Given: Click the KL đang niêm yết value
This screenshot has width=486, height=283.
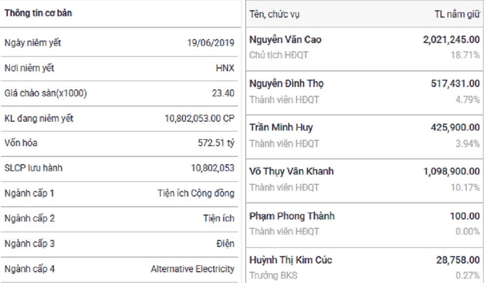Looking at the screenshot, I should pyautogui.click(x=200, y=118).
